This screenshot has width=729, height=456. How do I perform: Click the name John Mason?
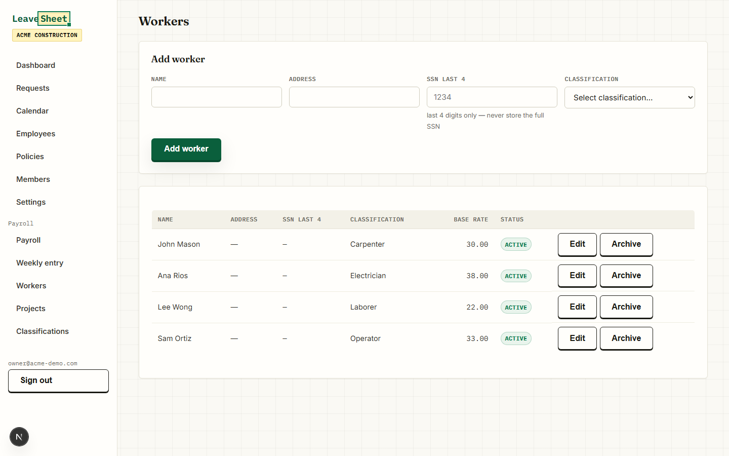click(179, 244)
